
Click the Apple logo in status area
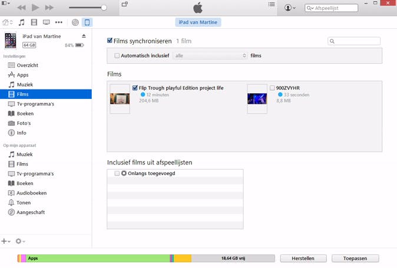(198, 8)
